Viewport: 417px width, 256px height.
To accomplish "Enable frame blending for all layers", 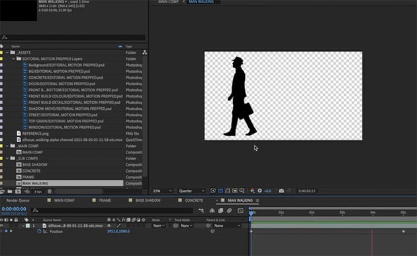I will [x=220, y=210].
